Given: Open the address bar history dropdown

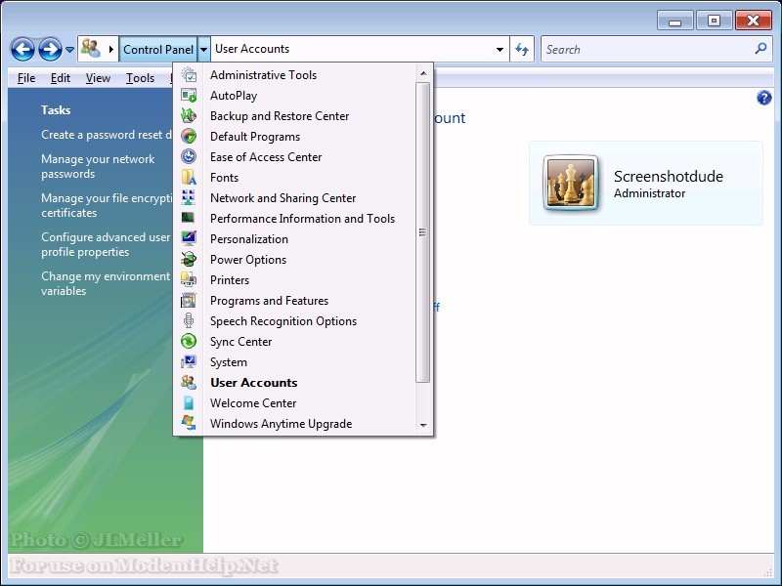Looking at the screenshot, I should [500, 49].
